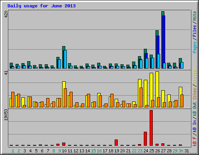Click the red kB bar for day 10
This screenshot has height=155, width=199.
(64, 144)
